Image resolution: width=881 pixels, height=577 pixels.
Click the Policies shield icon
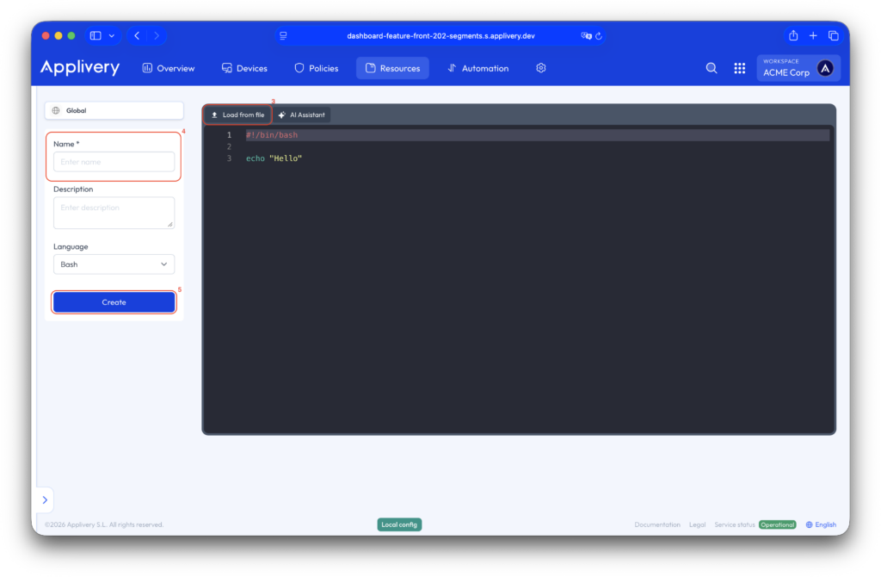299,67
